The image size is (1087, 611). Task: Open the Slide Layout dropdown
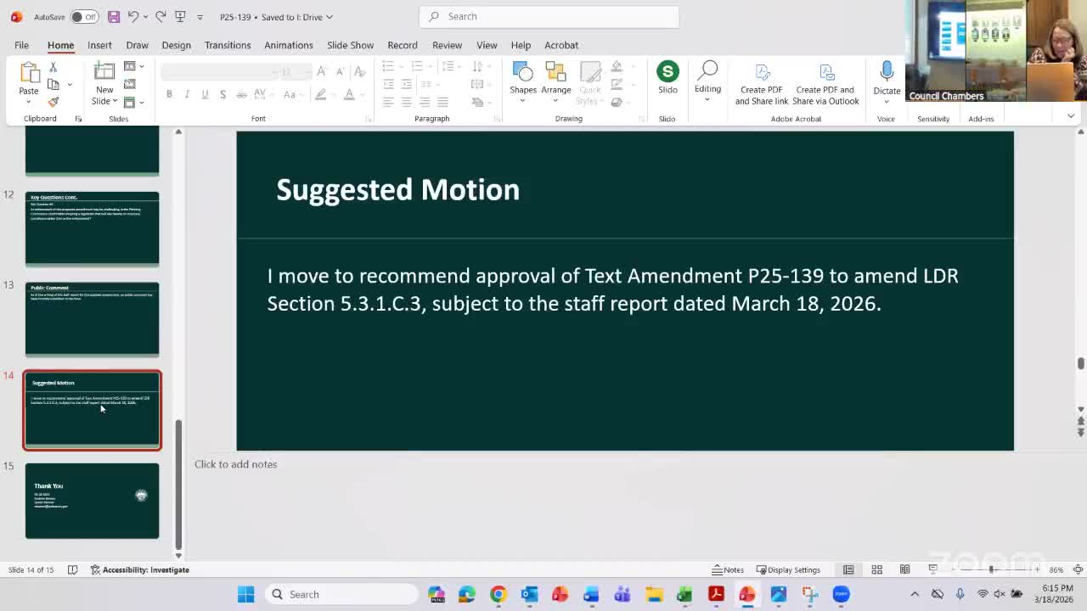point(132,66)
